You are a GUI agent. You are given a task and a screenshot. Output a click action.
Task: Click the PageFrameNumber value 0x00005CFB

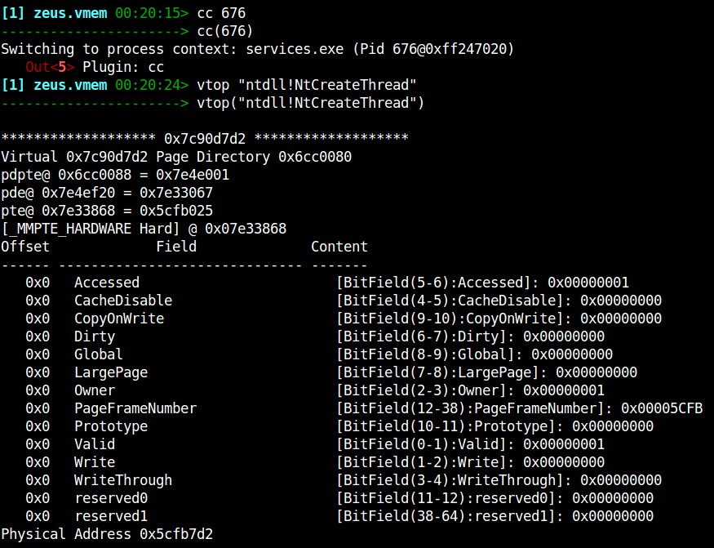tap(662, 408)
